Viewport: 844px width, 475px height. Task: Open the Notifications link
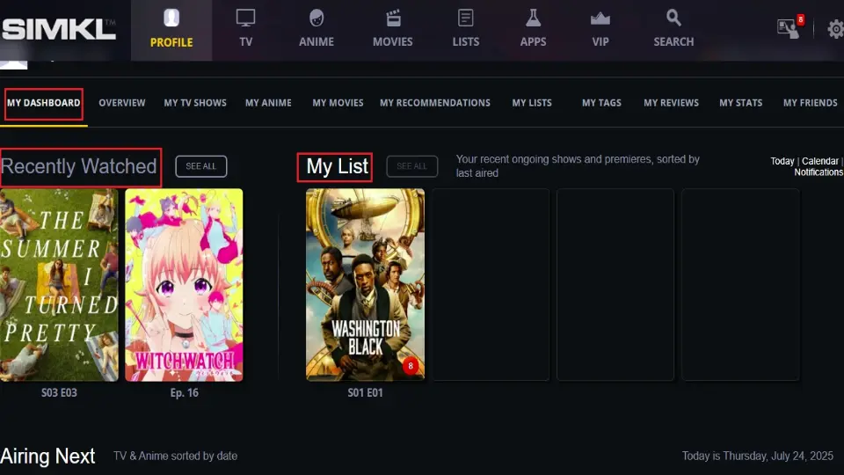tap(819, 172)
